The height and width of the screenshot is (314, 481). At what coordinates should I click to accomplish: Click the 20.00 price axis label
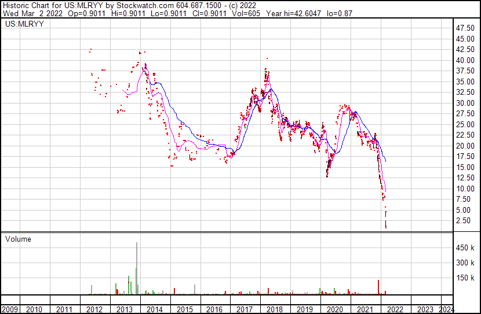tap(465, 146)
